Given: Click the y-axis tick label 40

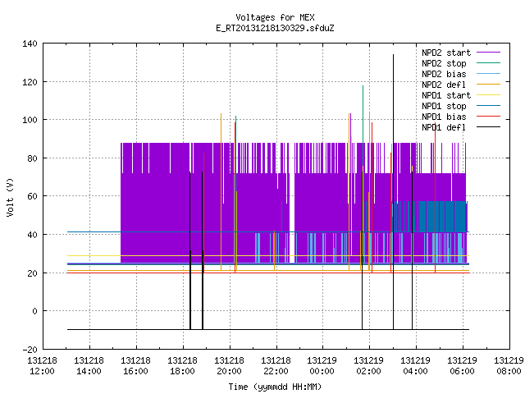Looking at the screenshot, I should coord(32,235).
